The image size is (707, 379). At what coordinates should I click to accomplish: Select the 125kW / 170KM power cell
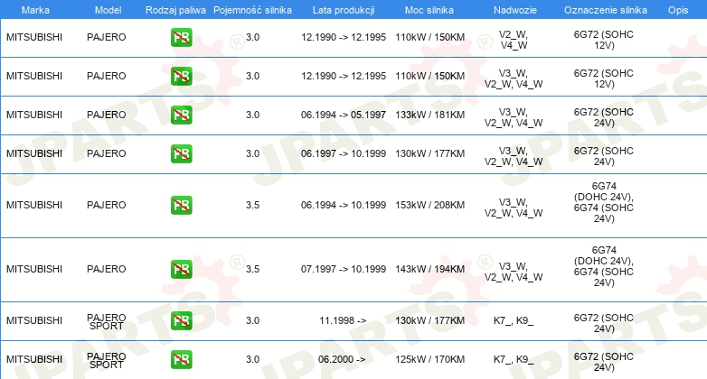[430, 359]
